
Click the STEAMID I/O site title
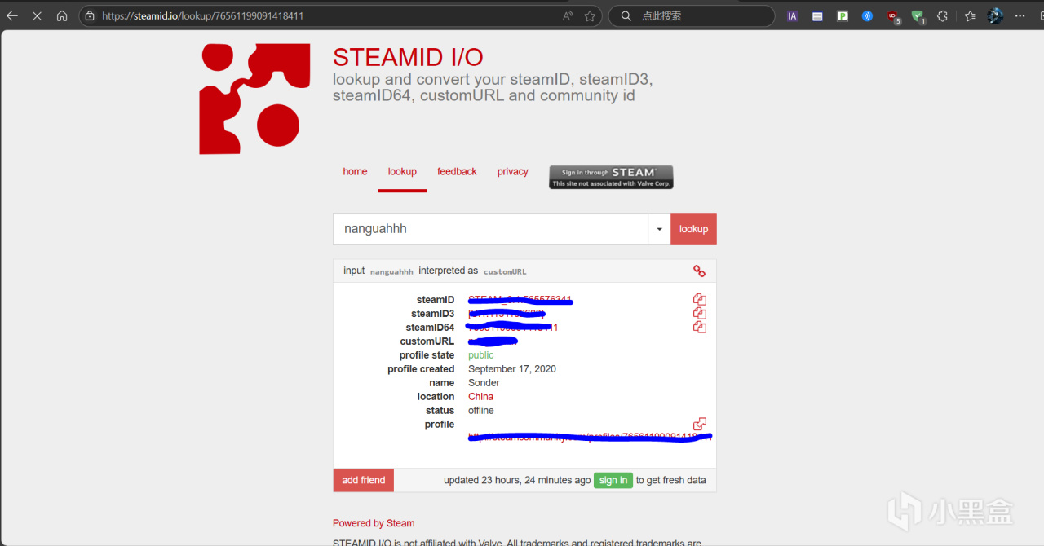[x=408, y=58]
